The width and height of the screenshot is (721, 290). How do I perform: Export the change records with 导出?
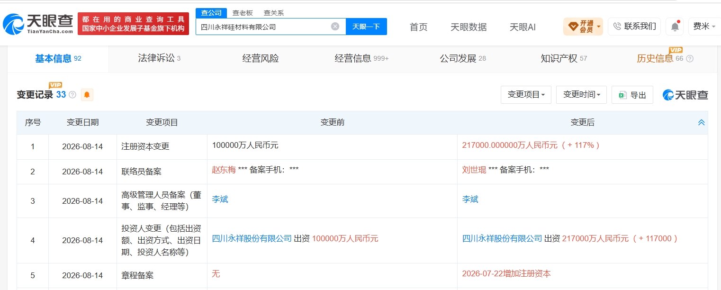click(632, 95)
